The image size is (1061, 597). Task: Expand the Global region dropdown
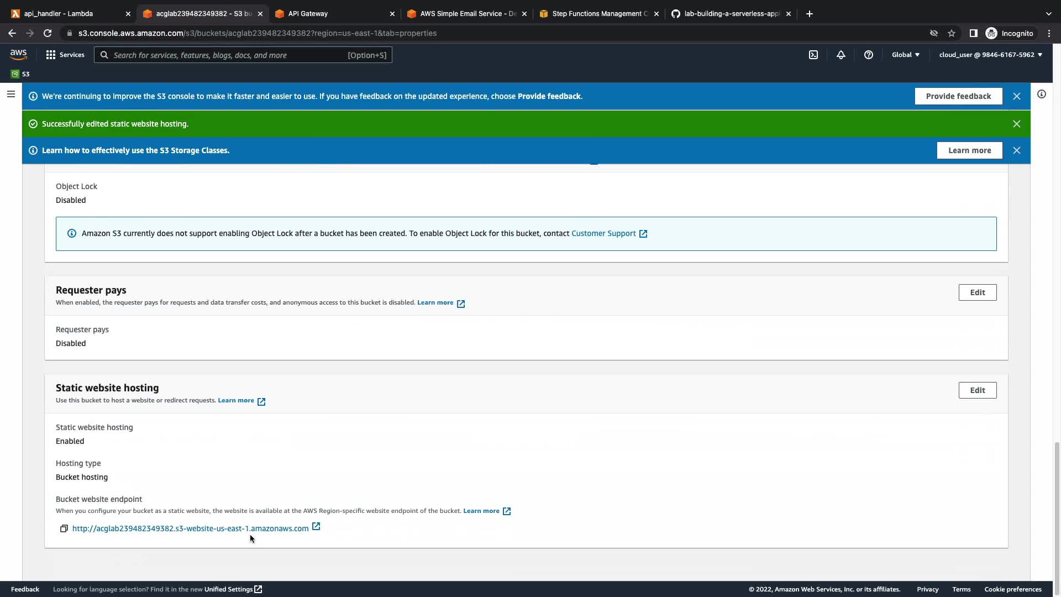pos(905,55)
